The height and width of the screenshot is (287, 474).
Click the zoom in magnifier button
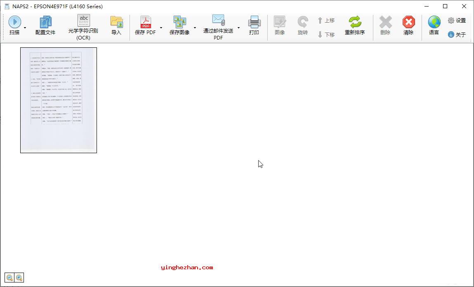[x=19, y=278]
